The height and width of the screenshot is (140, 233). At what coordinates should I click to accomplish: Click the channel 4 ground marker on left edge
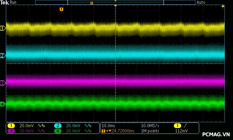[3, 104]
